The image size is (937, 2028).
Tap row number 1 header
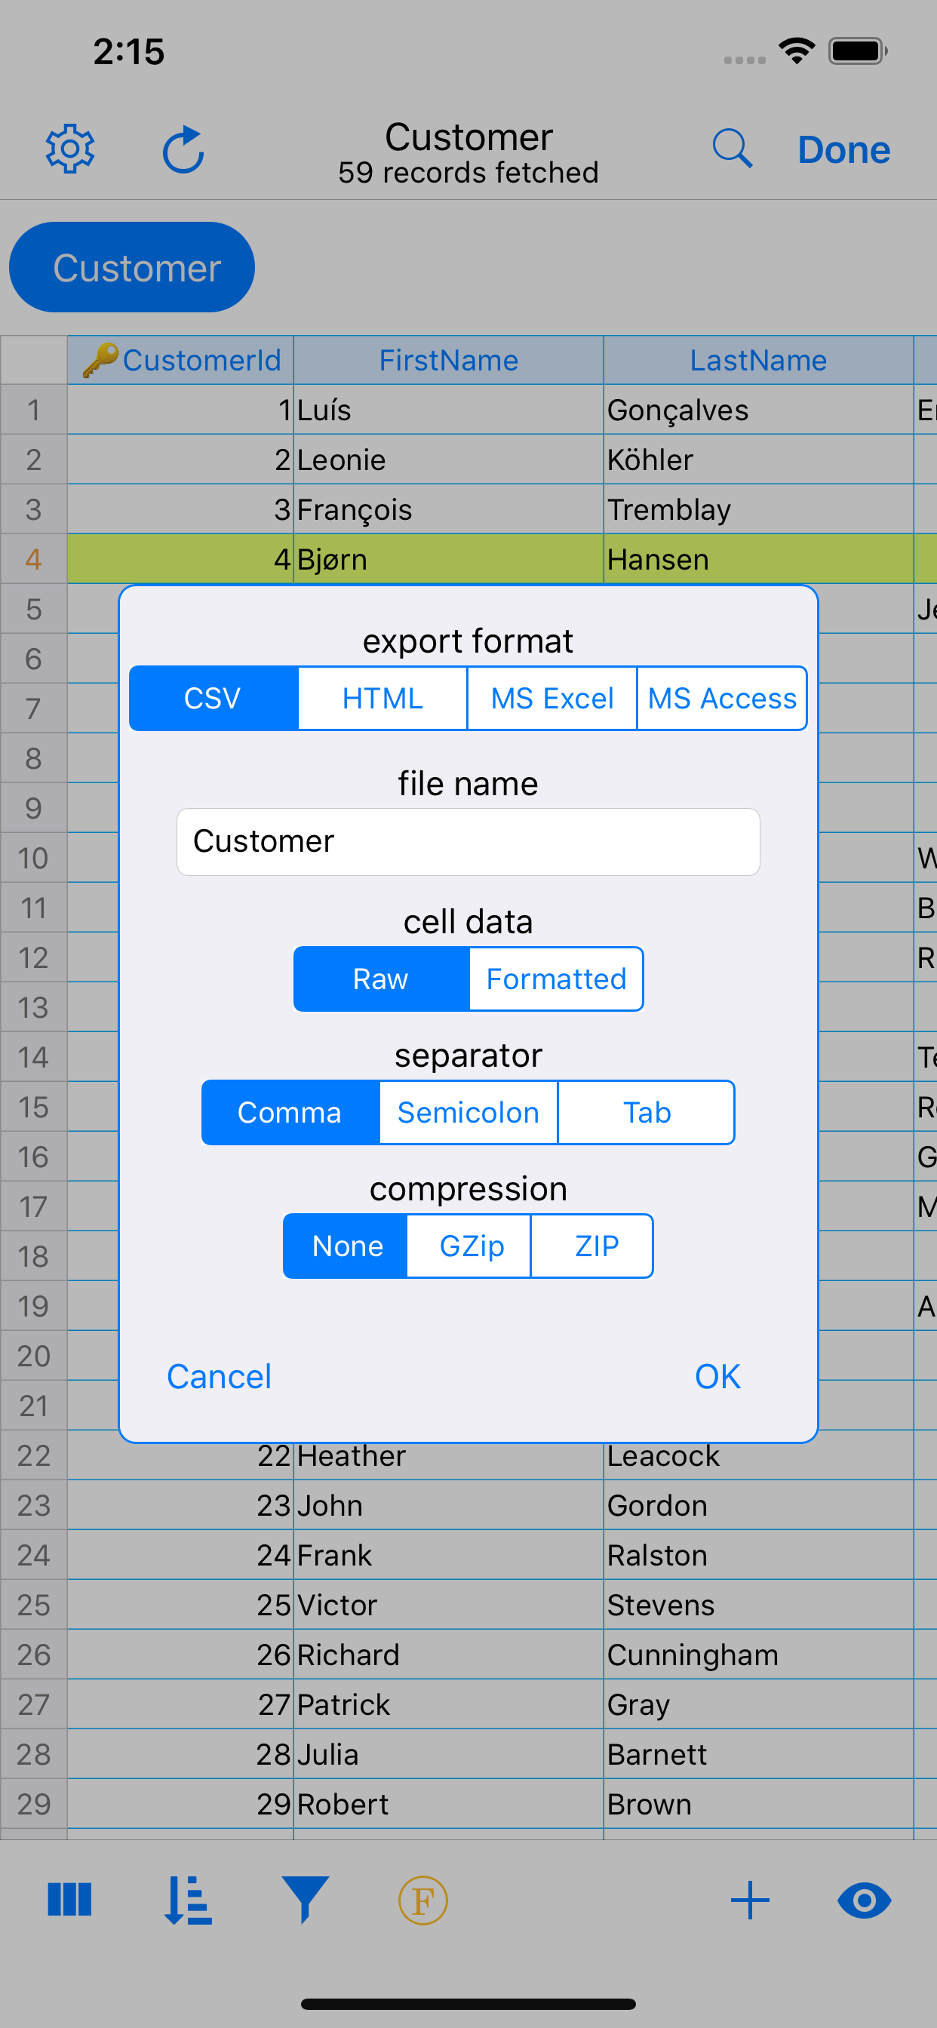pyautogui.click(x=34, y=410)
